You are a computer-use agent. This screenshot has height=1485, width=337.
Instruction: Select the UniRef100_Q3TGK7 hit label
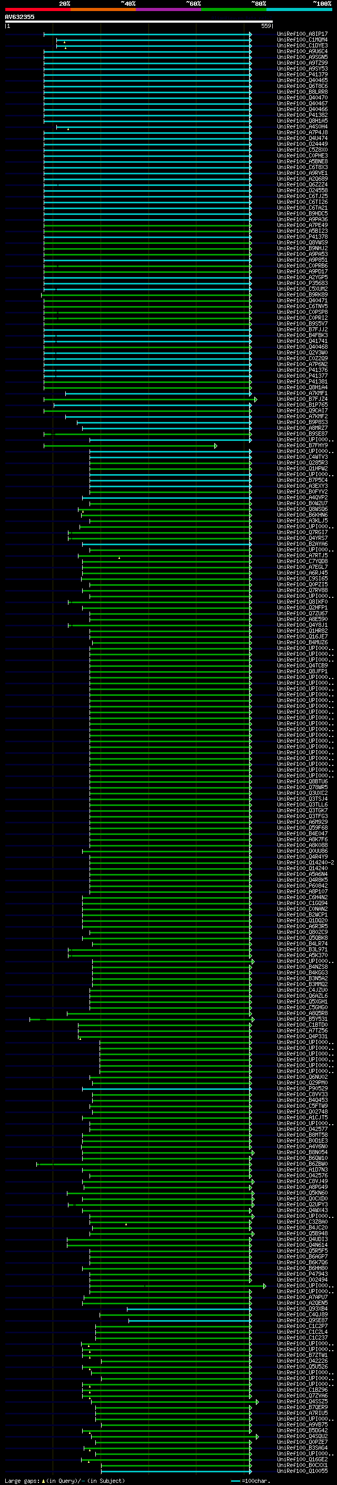(x=302, y=811)
